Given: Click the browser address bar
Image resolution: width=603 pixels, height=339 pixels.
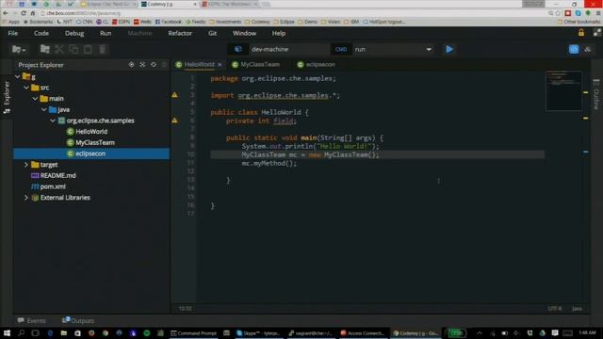Looking at the screenshot, I should point(292,13).
